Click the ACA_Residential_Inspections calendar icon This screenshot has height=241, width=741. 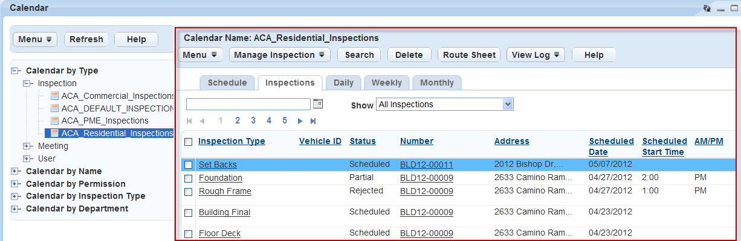pyautogui.click(x=55, y=133)
